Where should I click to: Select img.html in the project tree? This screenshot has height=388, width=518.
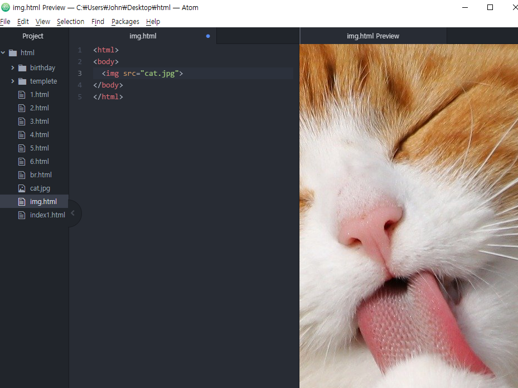click(x=43, y=202)
